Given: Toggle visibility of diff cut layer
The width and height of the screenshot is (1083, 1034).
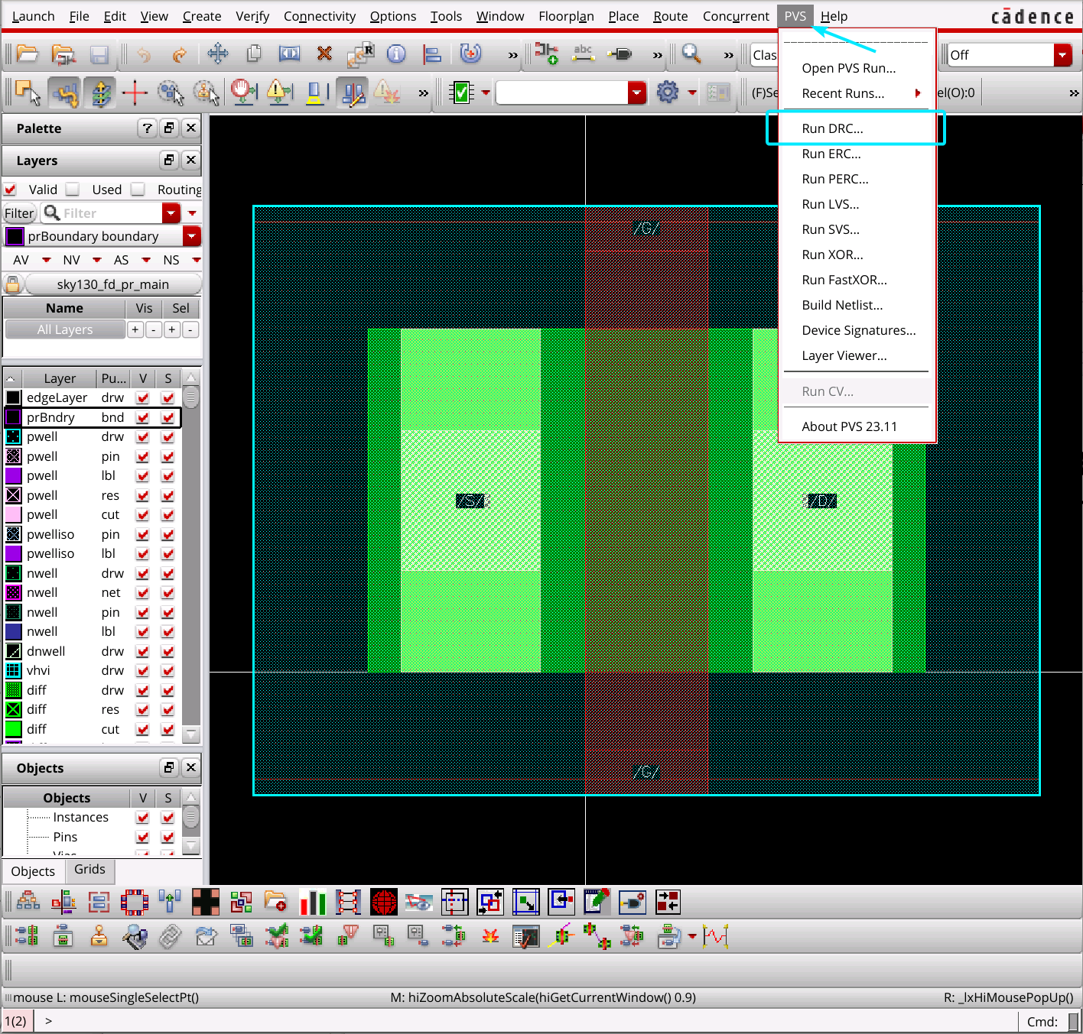Looking at the screenshot, I should [x=142, y=729].
